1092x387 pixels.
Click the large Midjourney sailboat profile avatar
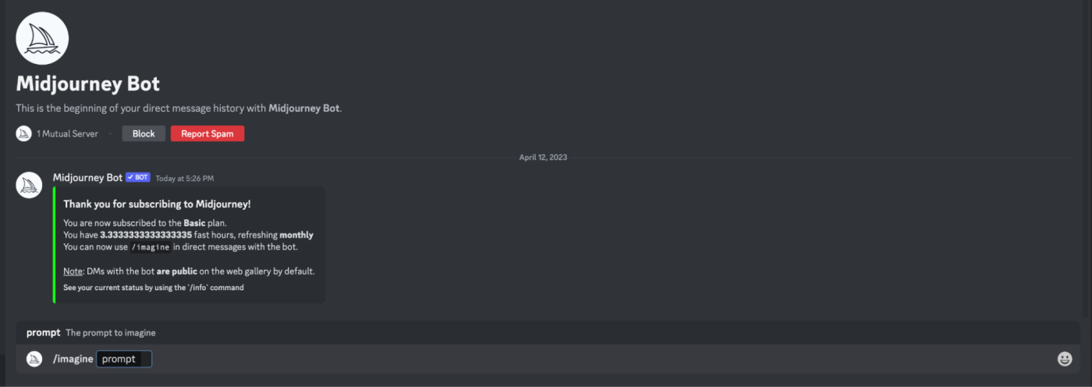42,38
